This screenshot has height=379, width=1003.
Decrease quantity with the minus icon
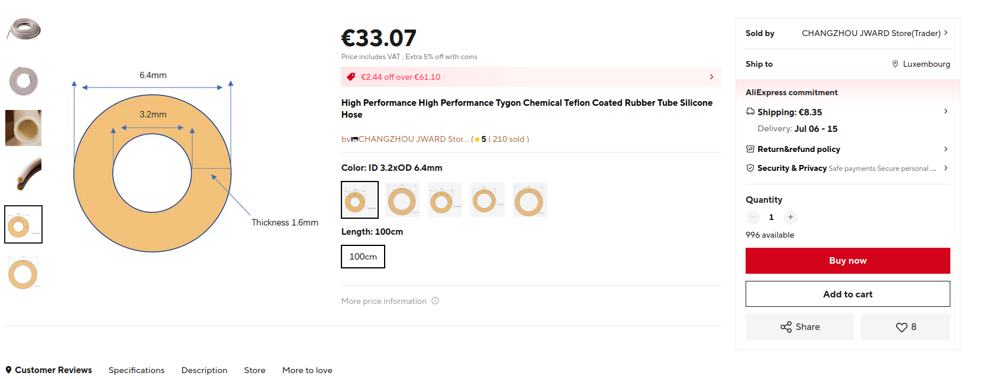tap(753, 217)
